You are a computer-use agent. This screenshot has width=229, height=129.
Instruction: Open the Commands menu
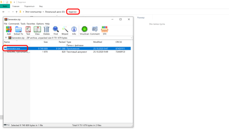click(x=14, y=24)
